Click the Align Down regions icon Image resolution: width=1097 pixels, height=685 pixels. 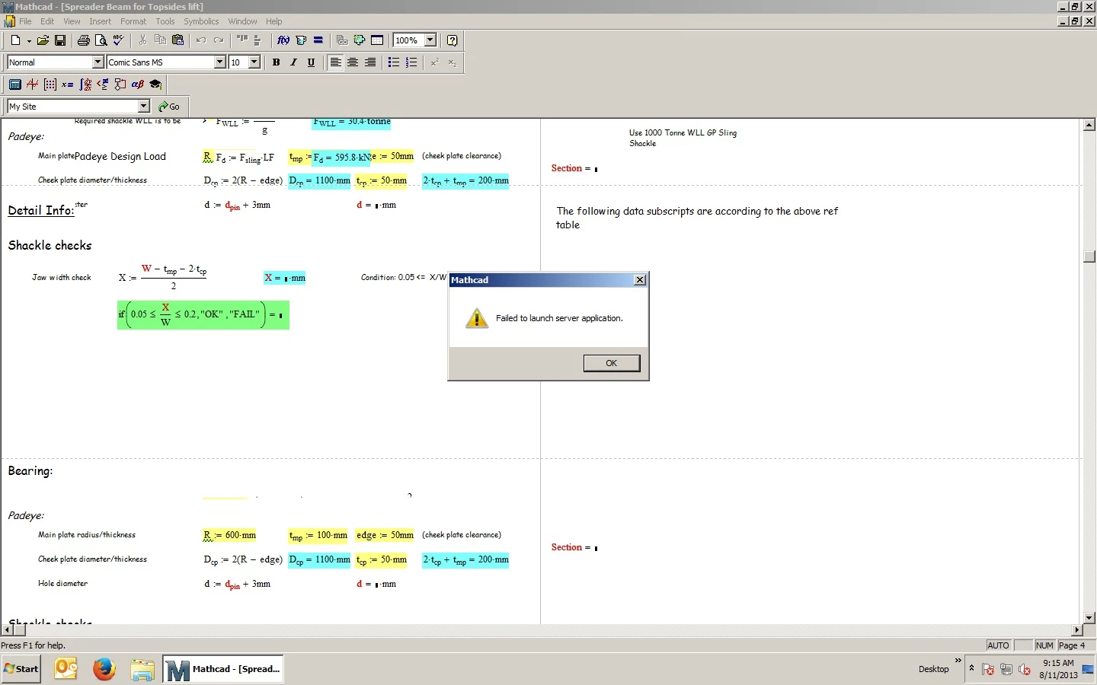coord(258,40)
